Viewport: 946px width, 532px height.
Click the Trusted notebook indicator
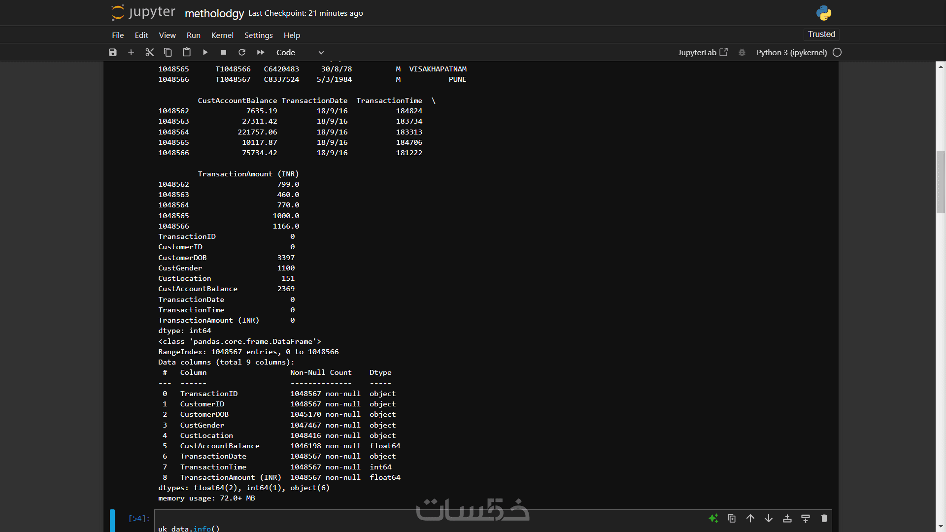[821, 34]
